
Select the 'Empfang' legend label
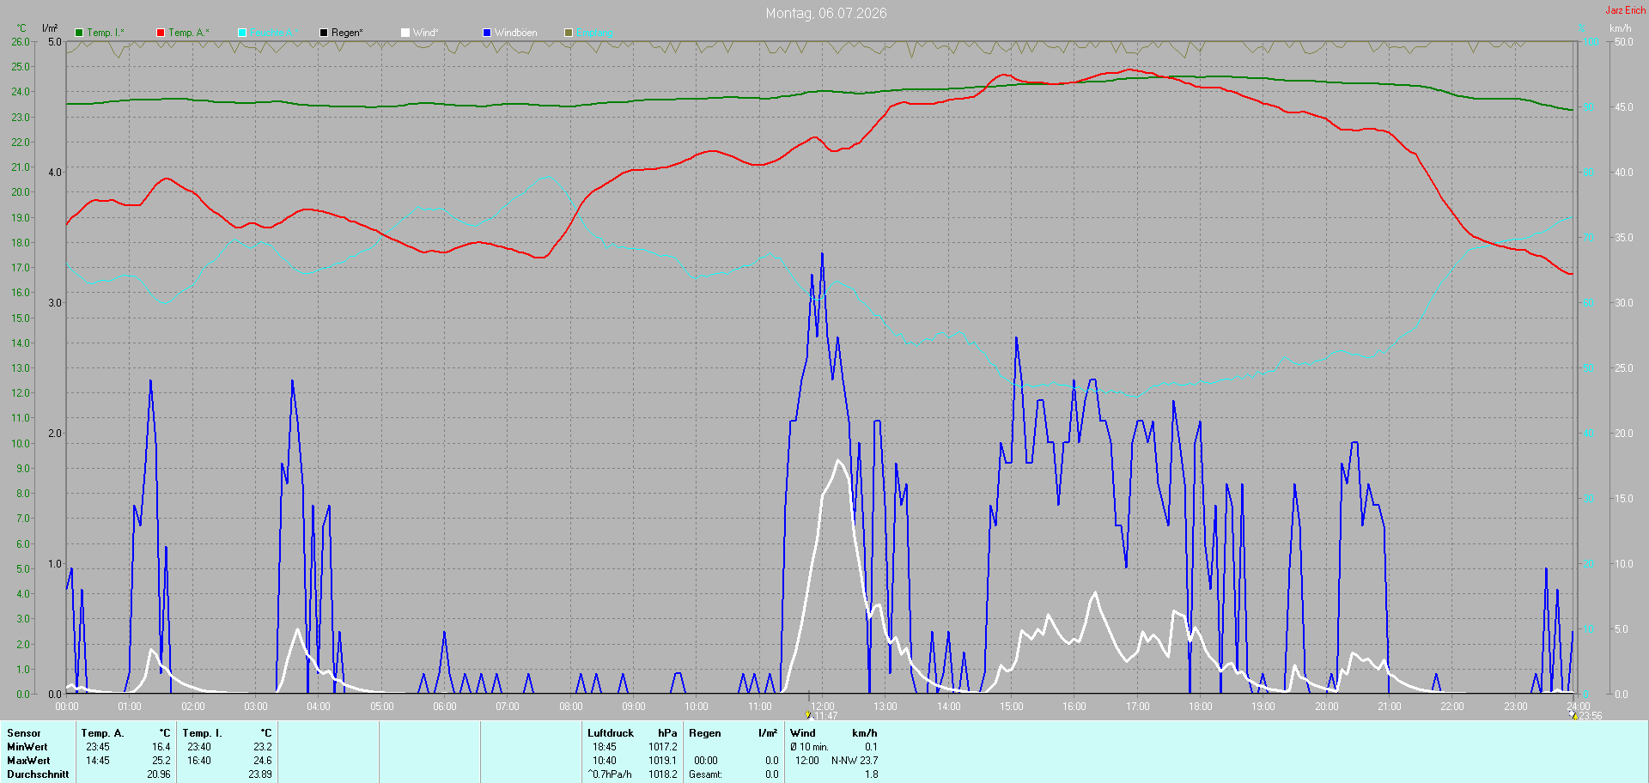[594, 33]
